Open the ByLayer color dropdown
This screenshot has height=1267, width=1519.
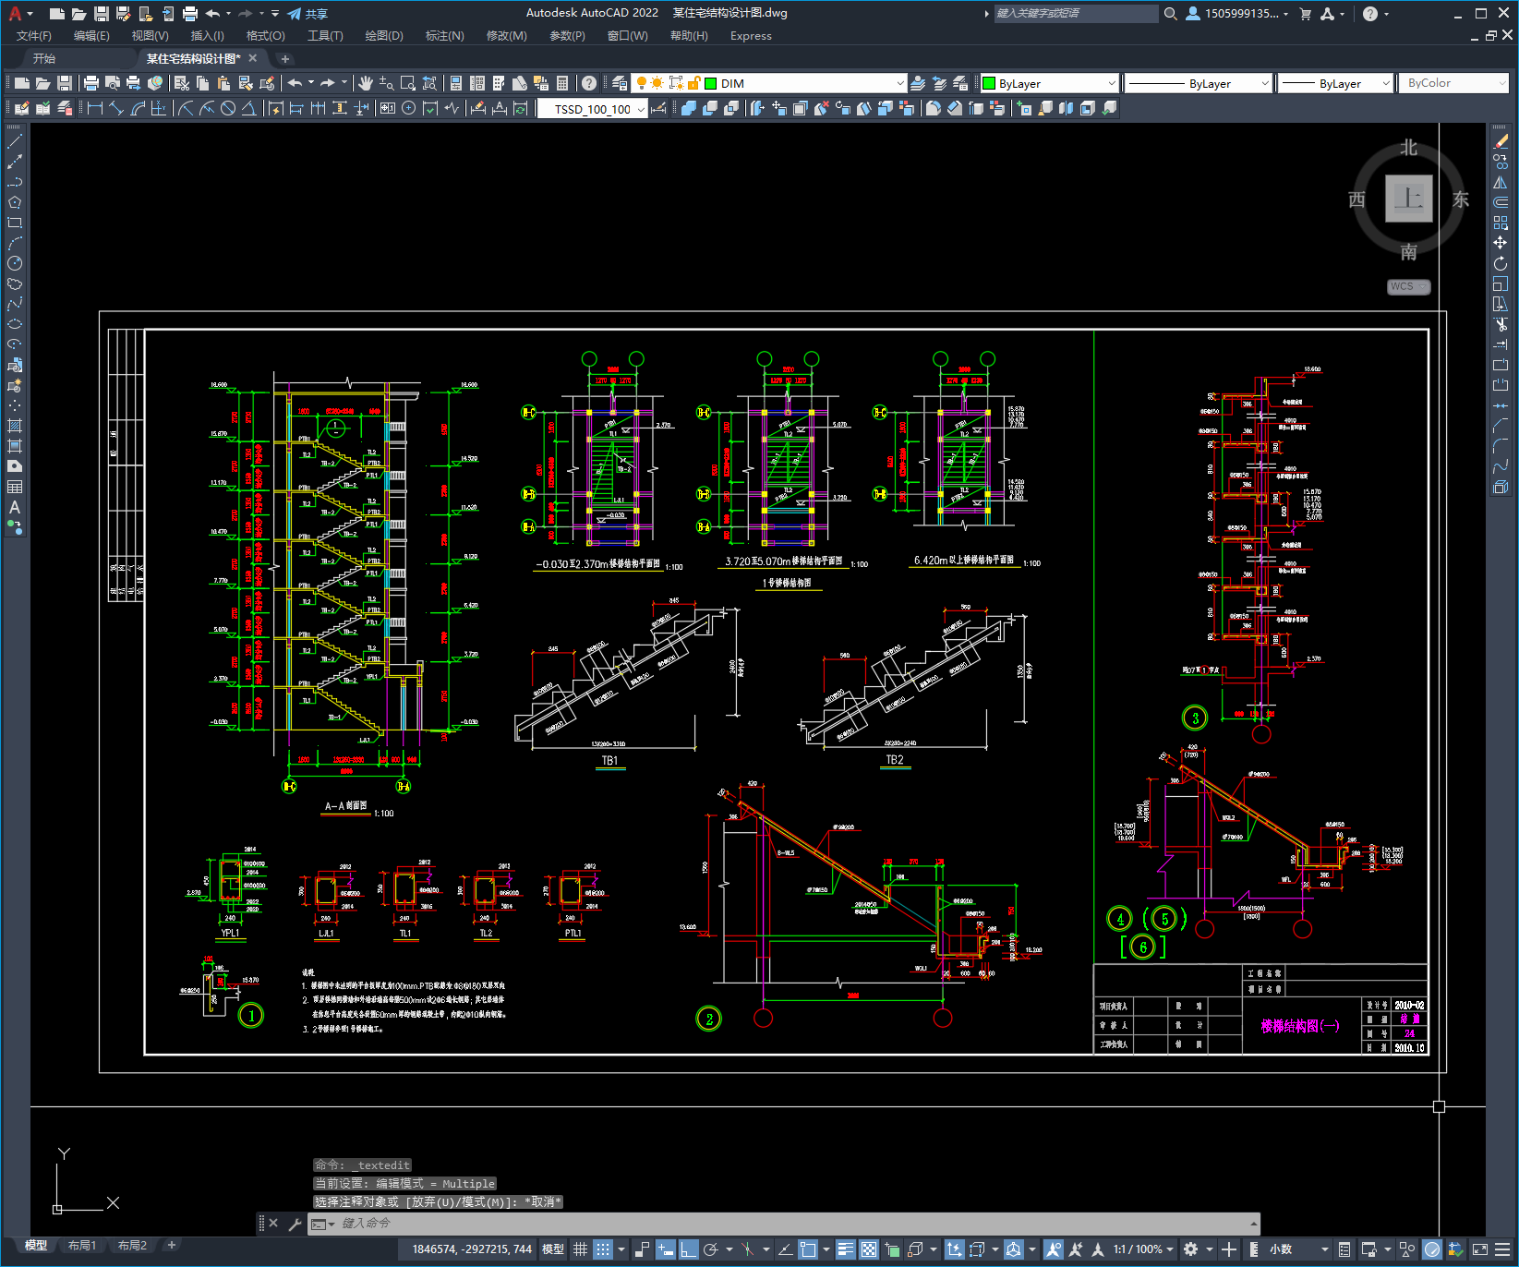(1112, 83)
